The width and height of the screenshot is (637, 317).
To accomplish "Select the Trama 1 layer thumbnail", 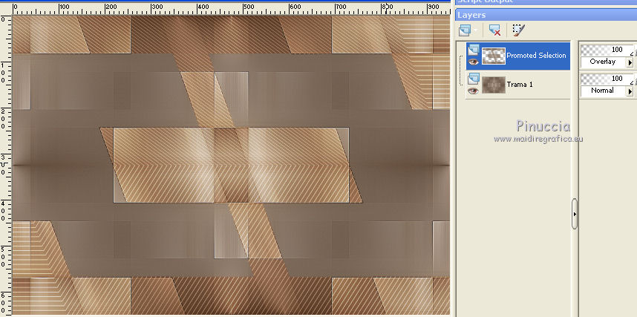I will (494, 85).
